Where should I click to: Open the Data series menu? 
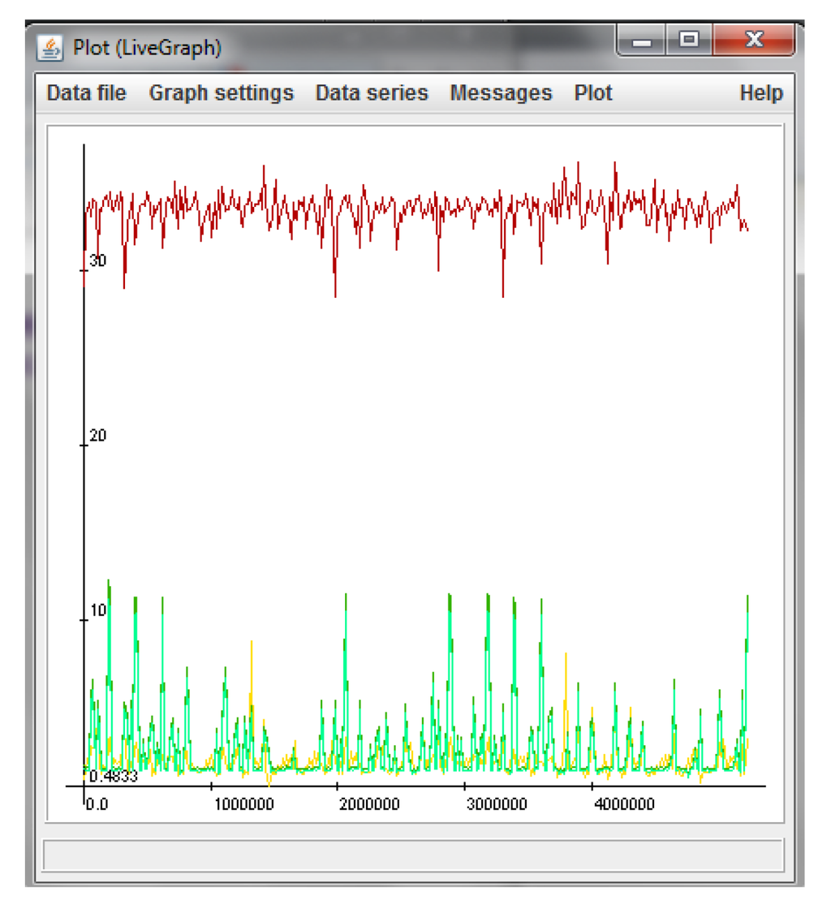coord(372,93)
